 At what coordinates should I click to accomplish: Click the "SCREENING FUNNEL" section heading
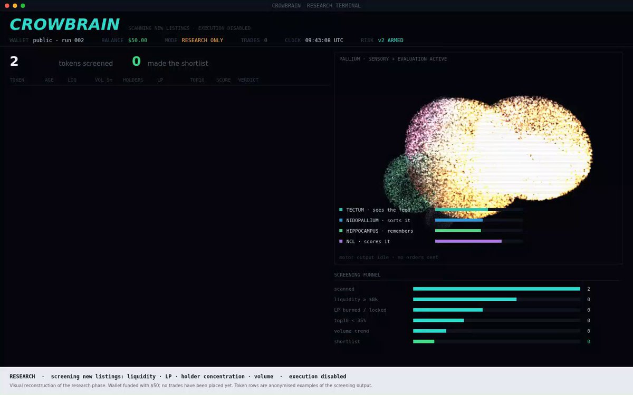click(x=357, y=275)
